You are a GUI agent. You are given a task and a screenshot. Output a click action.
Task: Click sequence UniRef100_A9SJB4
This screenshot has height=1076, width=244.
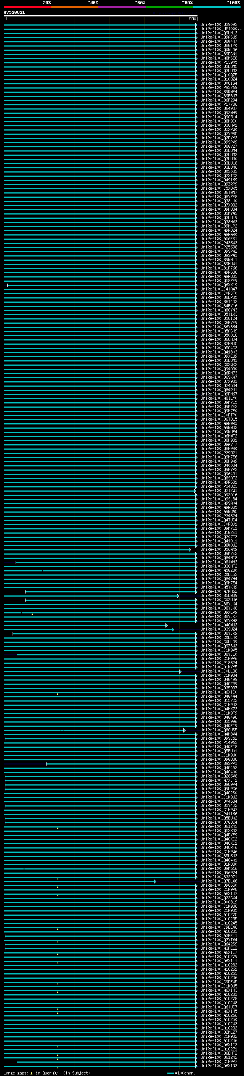(219, 499)
